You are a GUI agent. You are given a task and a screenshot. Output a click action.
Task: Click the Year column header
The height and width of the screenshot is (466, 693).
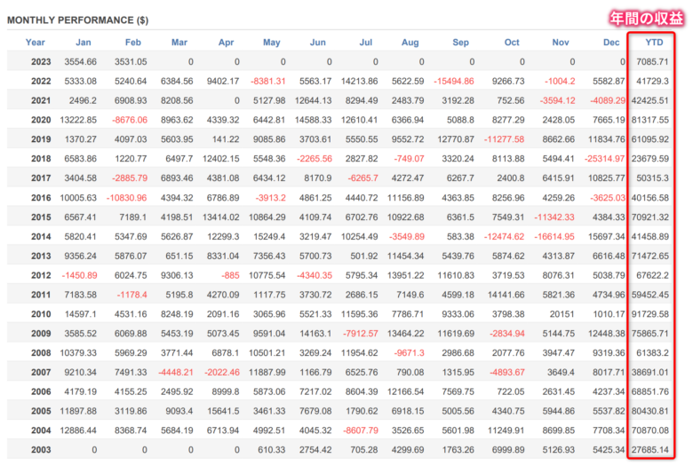(35, 43)
